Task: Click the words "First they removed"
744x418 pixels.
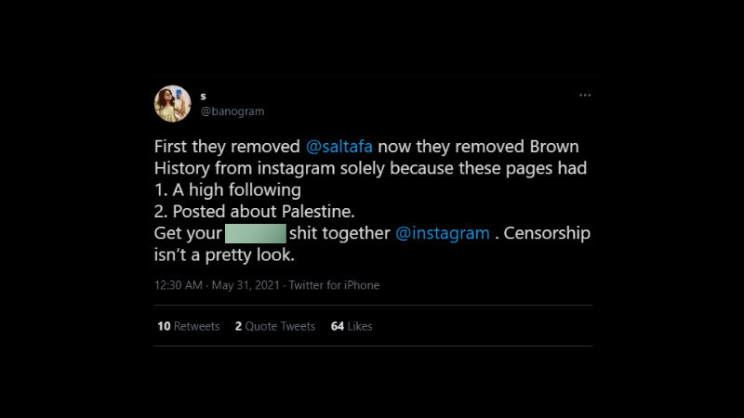Action: [x=227, y=147]
